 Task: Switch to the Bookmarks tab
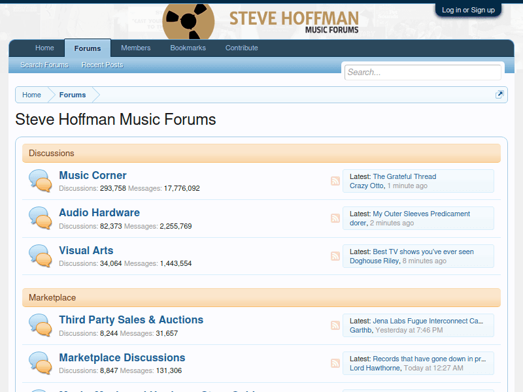[x=188, y=48]
